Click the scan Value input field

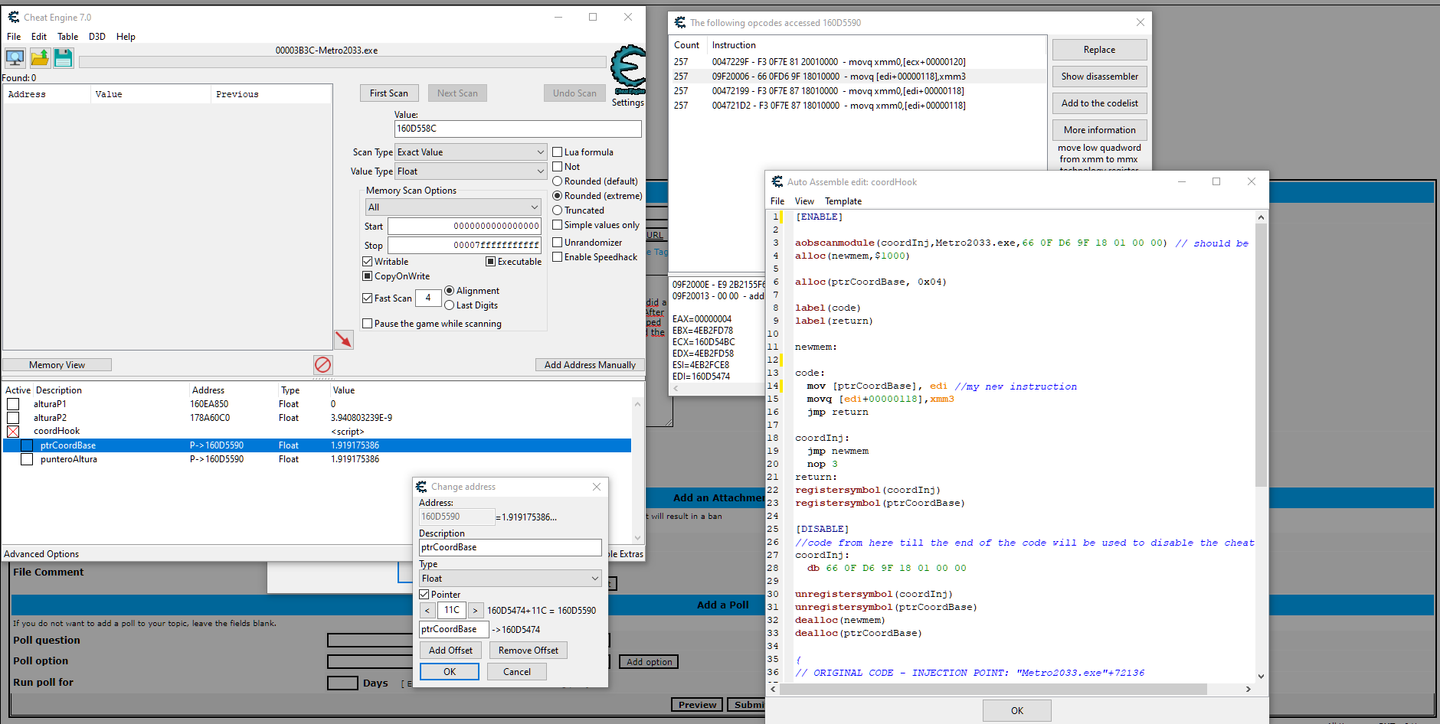(x=518, y=129)
